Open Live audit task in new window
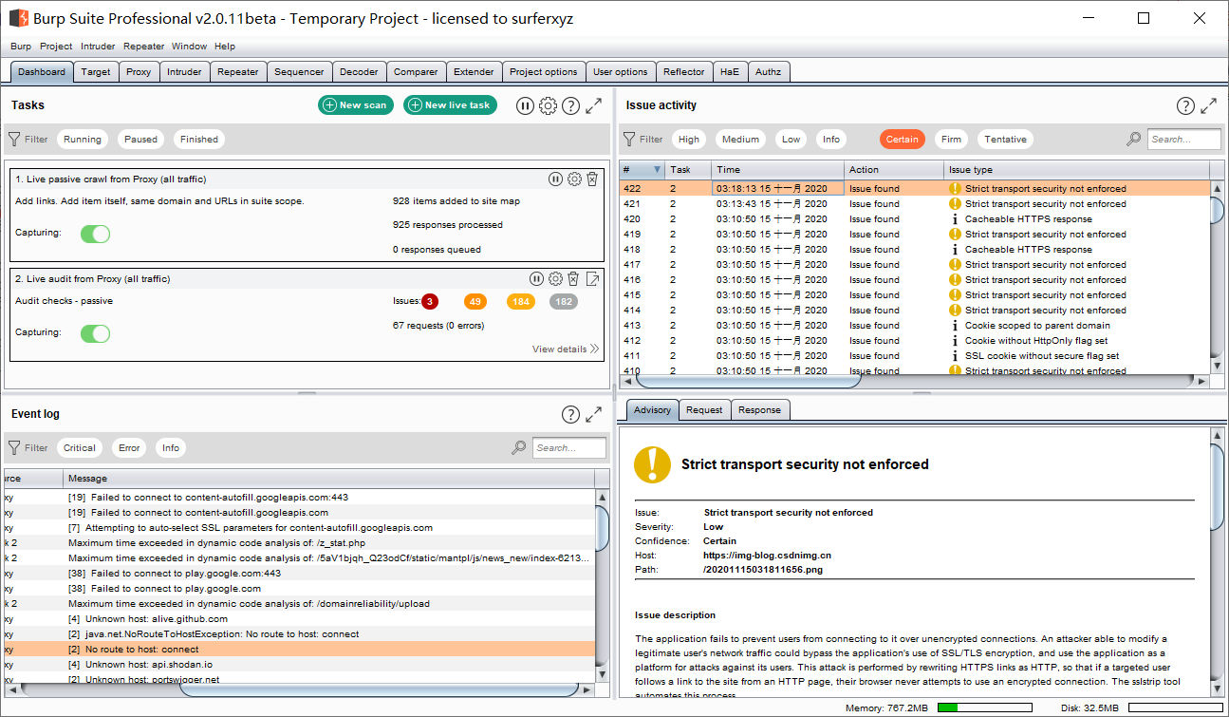This screenshot has width=1229, height=717. [592, 278]
